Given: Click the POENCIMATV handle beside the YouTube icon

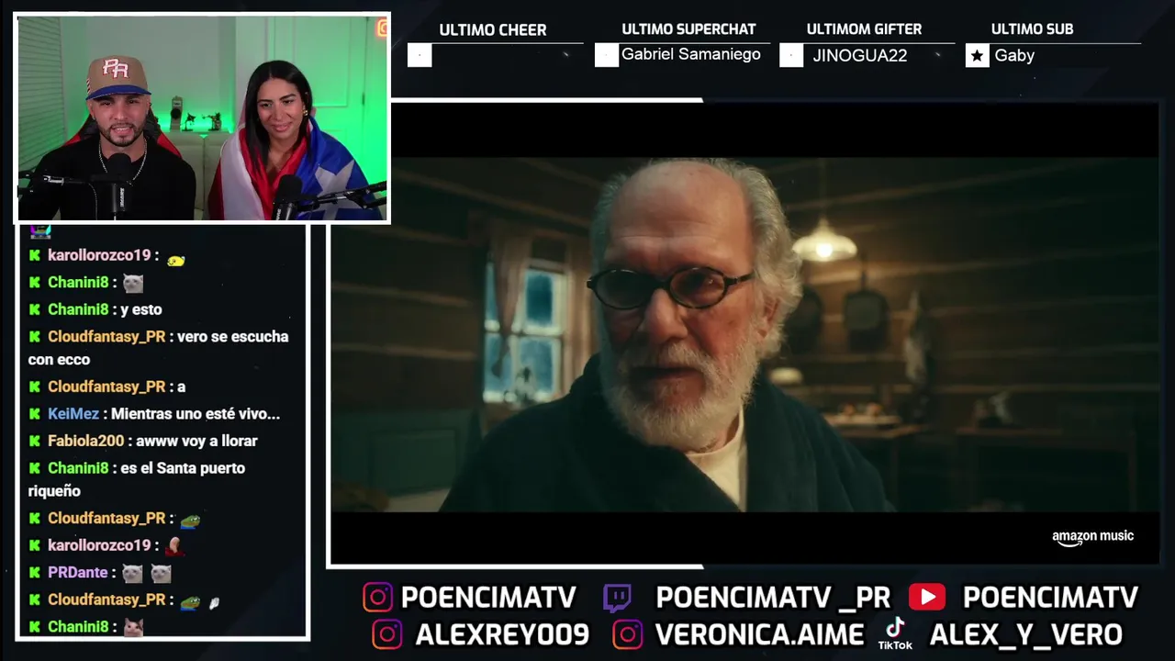Looking at the screenshot, I should click(1050, 599).
